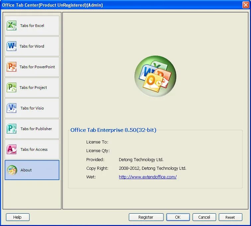The width and height of the screenshot is (251, 226).
Task: Click the Word icon in the sidebar
Action: (x=11, y=46)
